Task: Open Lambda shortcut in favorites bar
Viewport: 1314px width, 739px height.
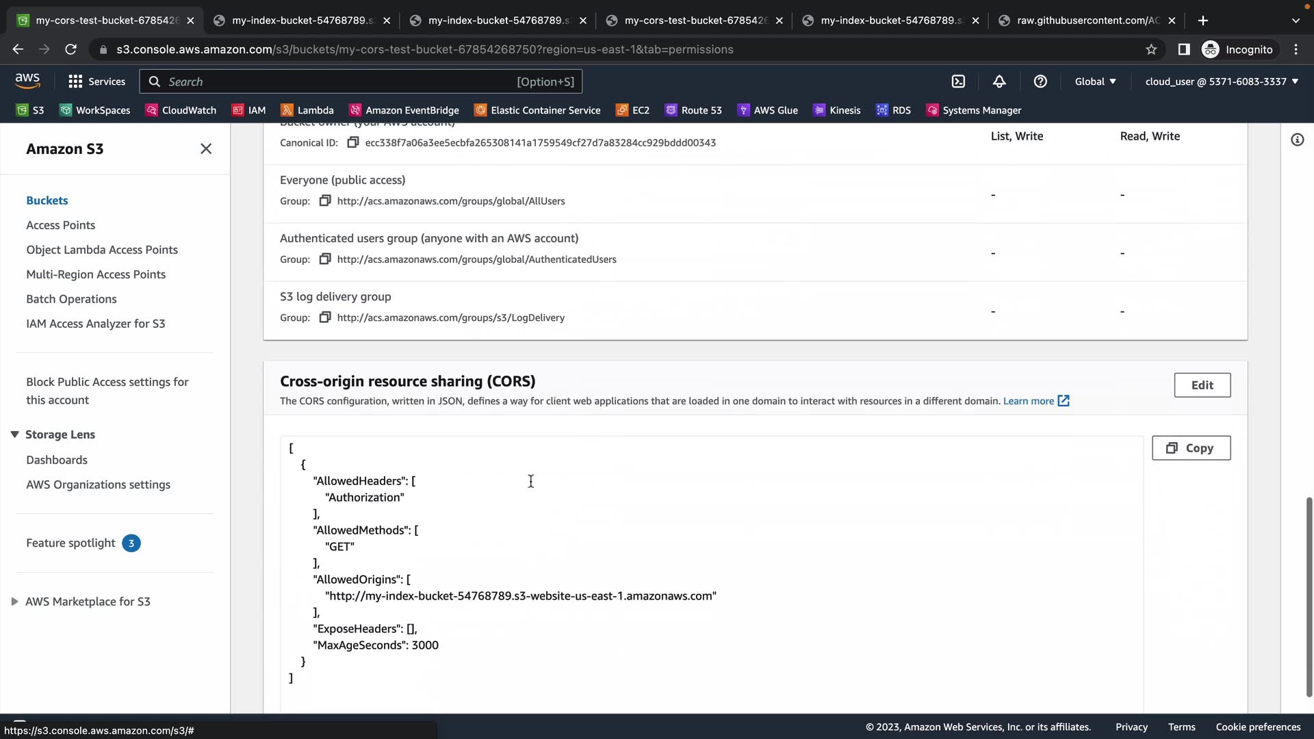Action: click(307, 110)
